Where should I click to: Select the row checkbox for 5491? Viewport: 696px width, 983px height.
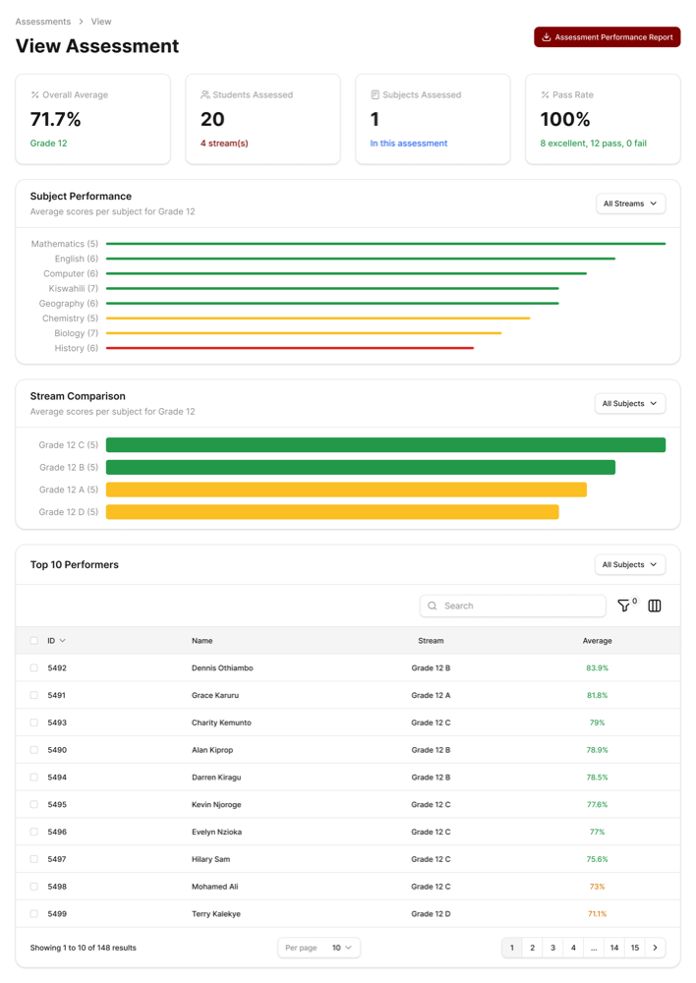click(33, 695)
